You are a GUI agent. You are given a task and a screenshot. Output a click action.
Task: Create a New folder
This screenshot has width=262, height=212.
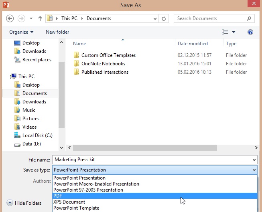pos(57,32)
